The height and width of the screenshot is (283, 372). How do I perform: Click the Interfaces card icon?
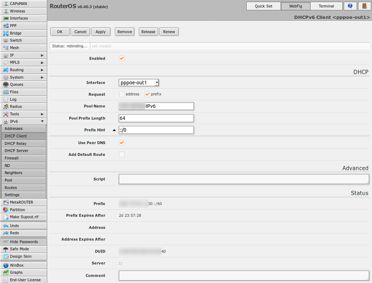[6, 19]
